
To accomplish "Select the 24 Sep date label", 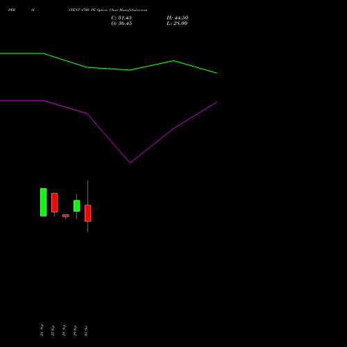I will [42, 330].
